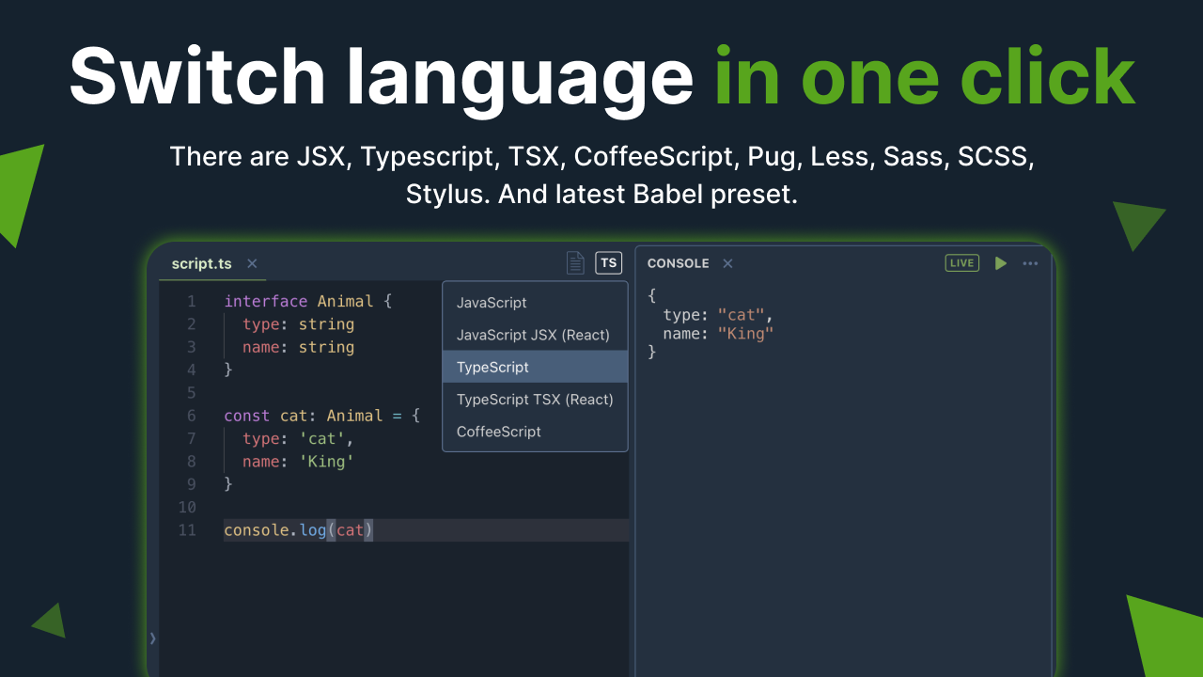1203x677 pixels.
Task: Run the code with play button
Action: coord(1001,263)
